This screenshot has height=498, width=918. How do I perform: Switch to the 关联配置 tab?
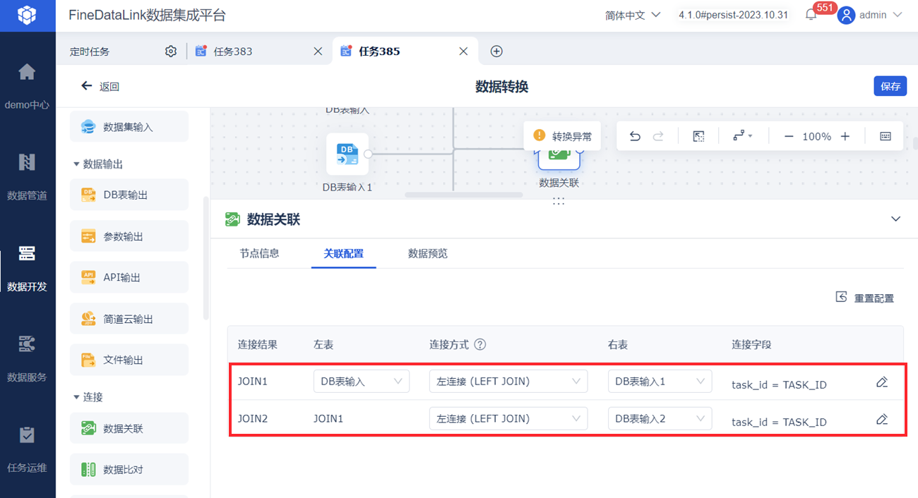pyautogui.click(x=344, y=253)
